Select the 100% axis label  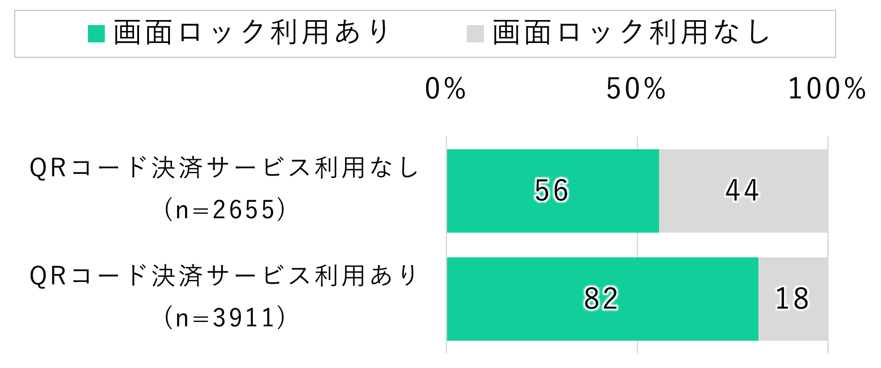827,88
